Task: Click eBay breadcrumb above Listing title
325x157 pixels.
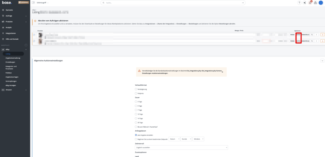Action: [34, 10]
